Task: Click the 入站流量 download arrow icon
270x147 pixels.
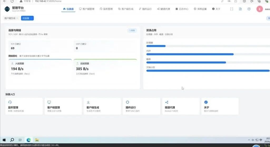Action: point(12,63)
